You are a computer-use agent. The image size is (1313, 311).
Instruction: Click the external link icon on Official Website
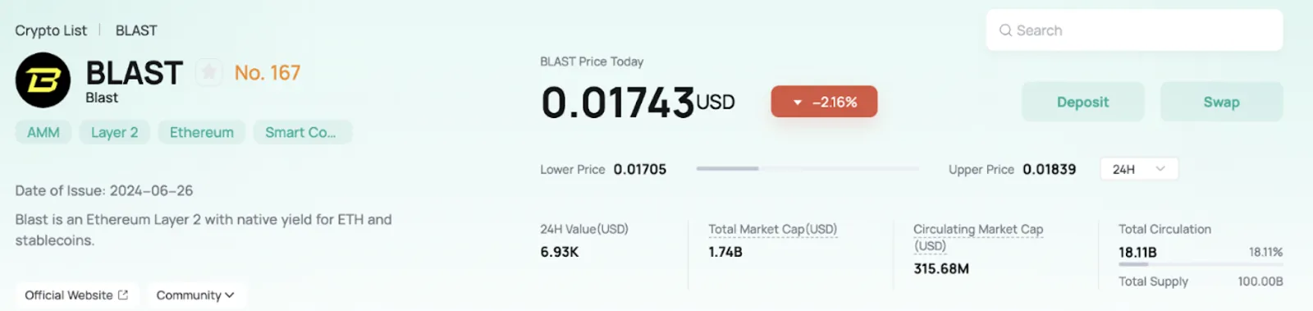[x=123, y=295]
